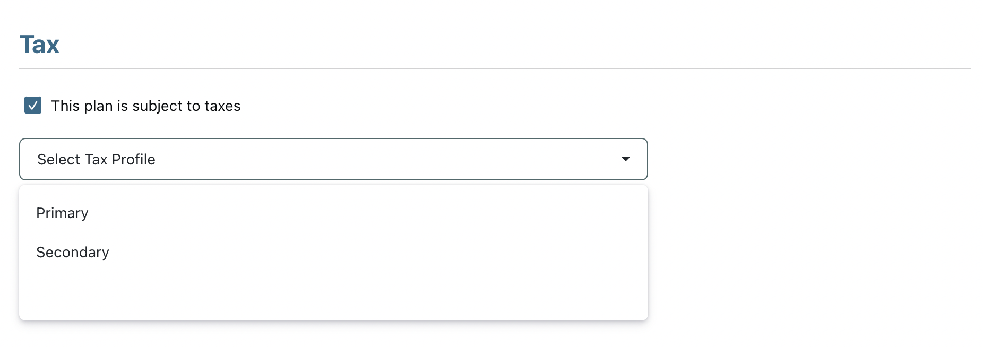Collapse the Tax Profile list via arrow

tap(626, 159)
